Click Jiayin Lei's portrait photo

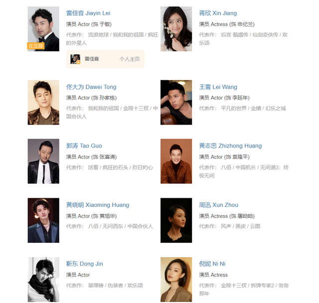43,29
